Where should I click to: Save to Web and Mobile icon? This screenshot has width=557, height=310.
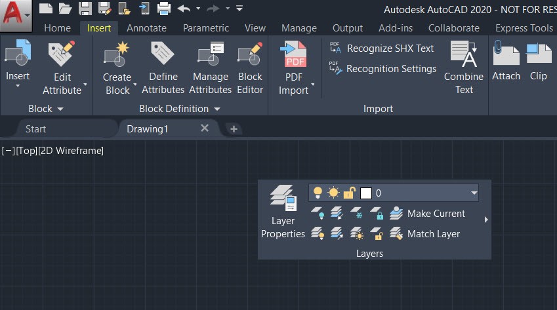(144, 8)
